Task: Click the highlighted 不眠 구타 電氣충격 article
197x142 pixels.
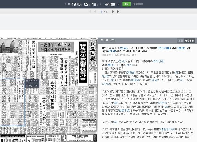Action: [x=12, y=102]
